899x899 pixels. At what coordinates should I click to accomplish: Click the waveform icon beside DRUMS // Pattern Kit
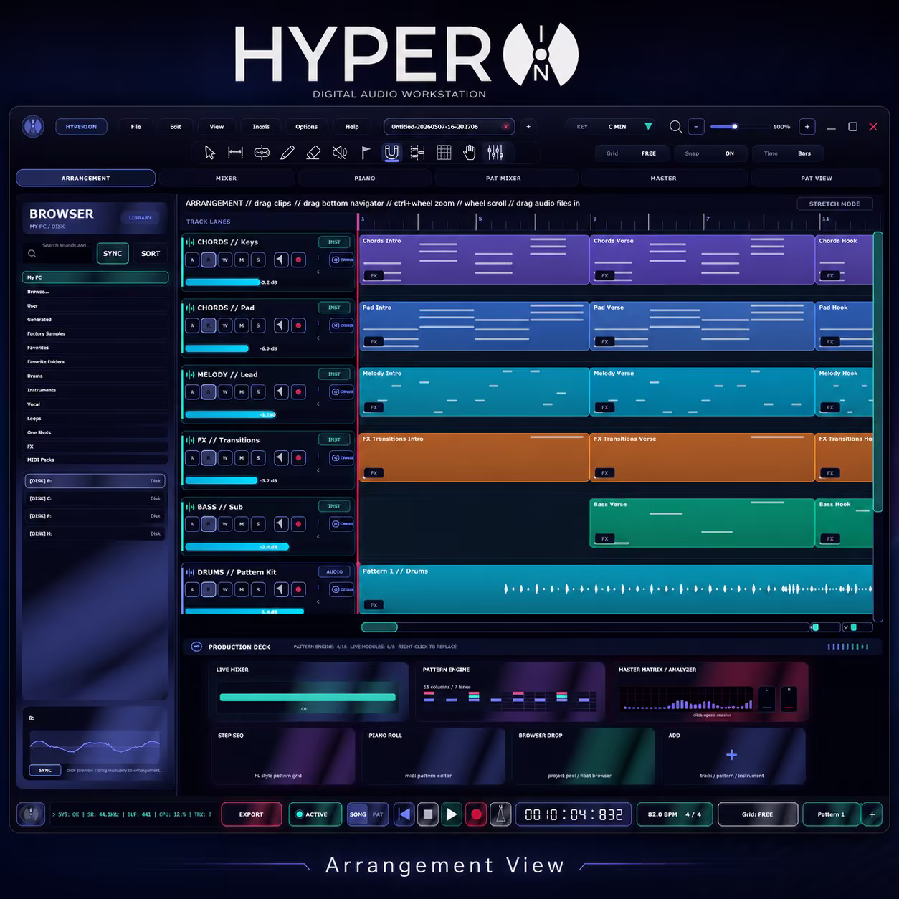pos(190,572)
